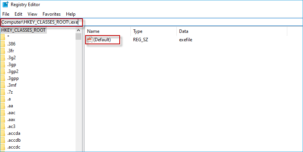Viewport: 303px width, 152px height.
Task: Select the .a folder icon
Action: click(x=2, y=99)
